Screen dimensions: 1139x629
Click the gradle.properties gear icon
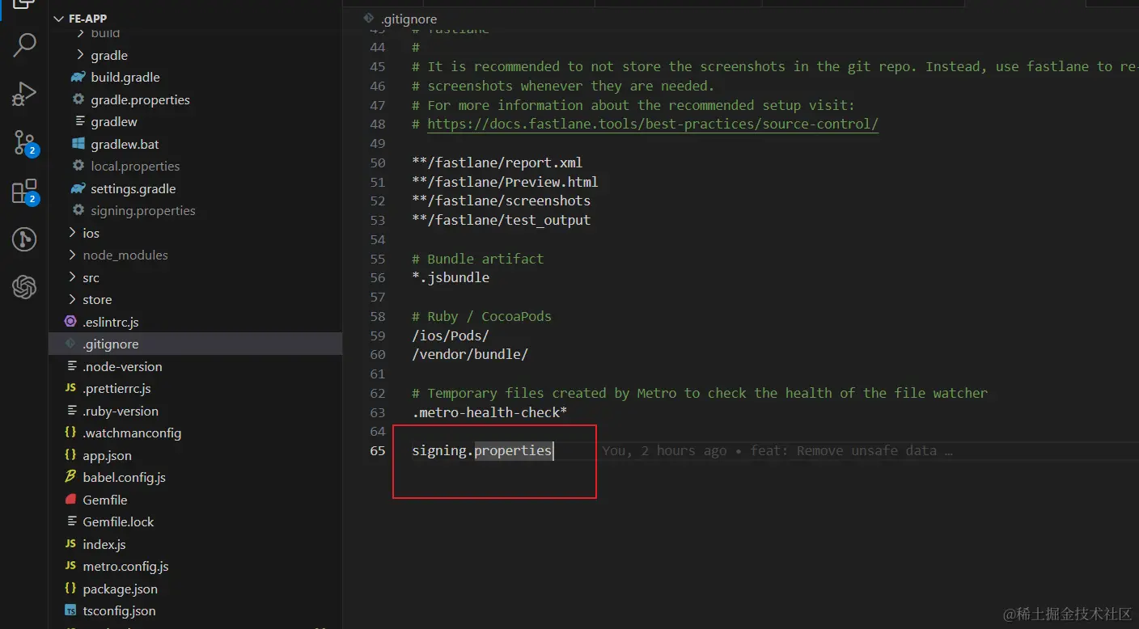click(x=78, y=99)
